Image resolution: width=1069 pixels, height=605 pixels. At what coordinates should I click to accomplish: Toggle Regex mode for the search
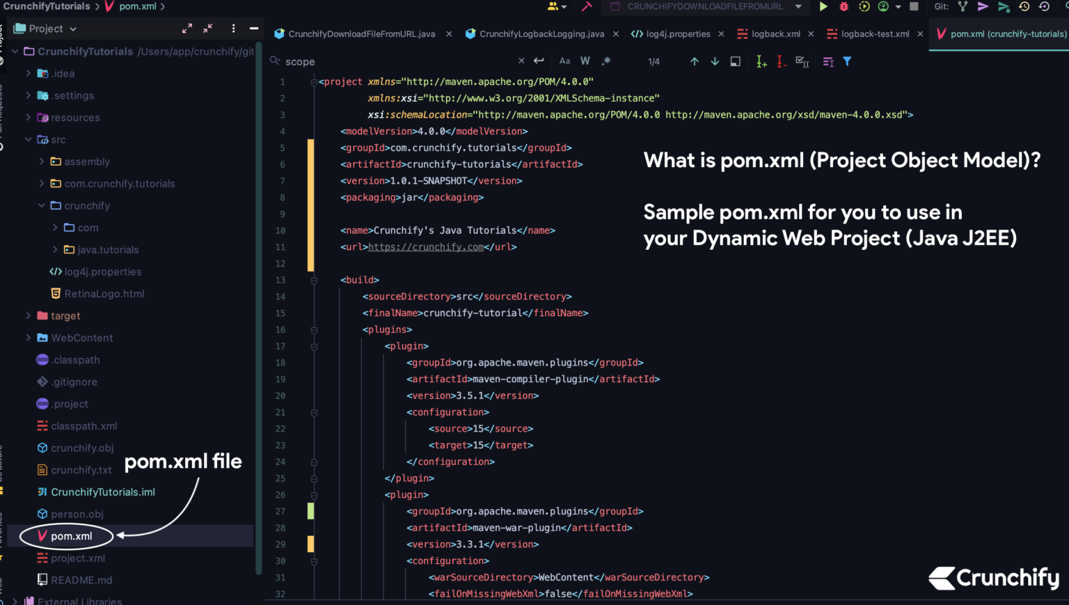click(x=606, y=61)
